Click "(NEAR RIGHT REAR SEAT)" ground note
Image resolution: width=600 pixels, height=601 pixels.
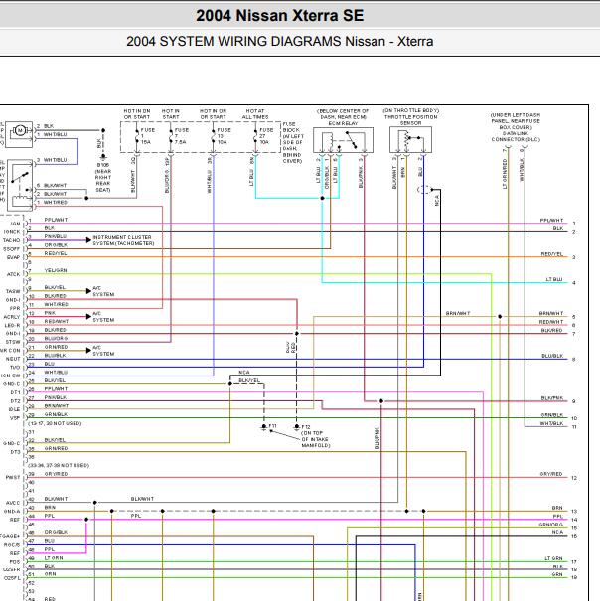pos(103,181)
